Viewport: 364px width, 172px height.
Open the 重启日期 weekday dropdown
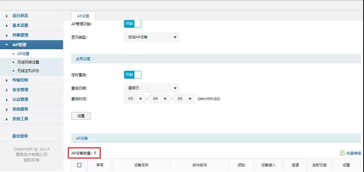152,88
